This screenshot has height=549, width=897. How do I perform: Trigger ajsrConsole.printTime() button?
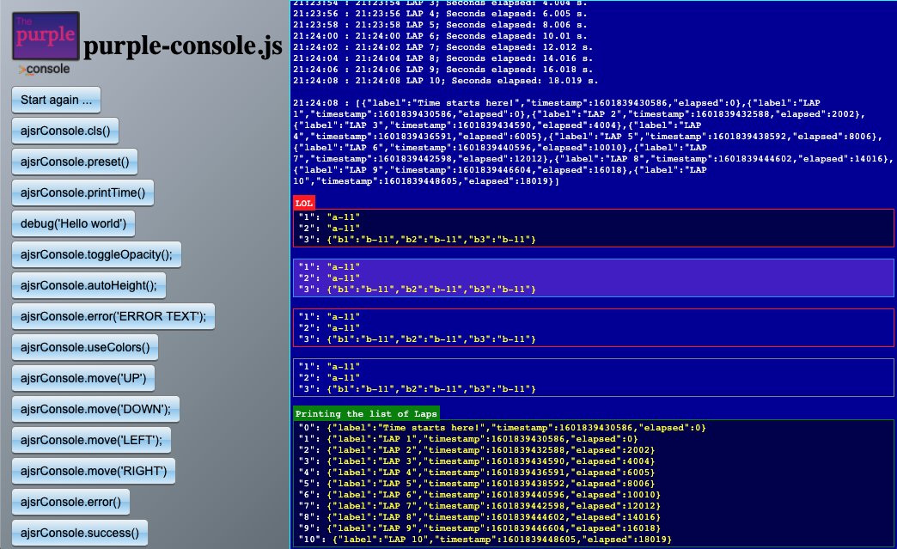(82, 192)
